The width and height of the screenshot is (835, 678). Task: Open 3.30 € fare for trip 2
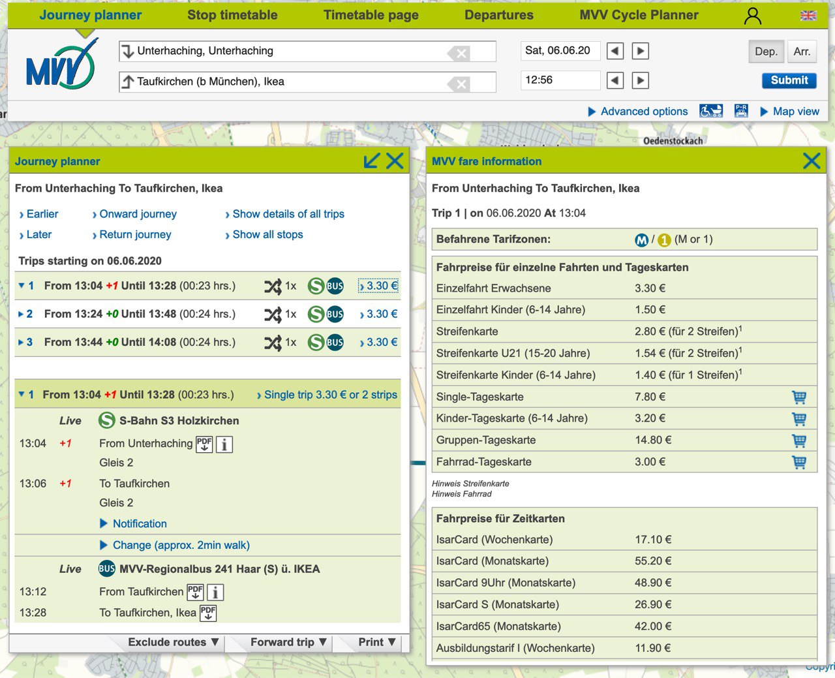pyautogui.click(x=378, y=314)
